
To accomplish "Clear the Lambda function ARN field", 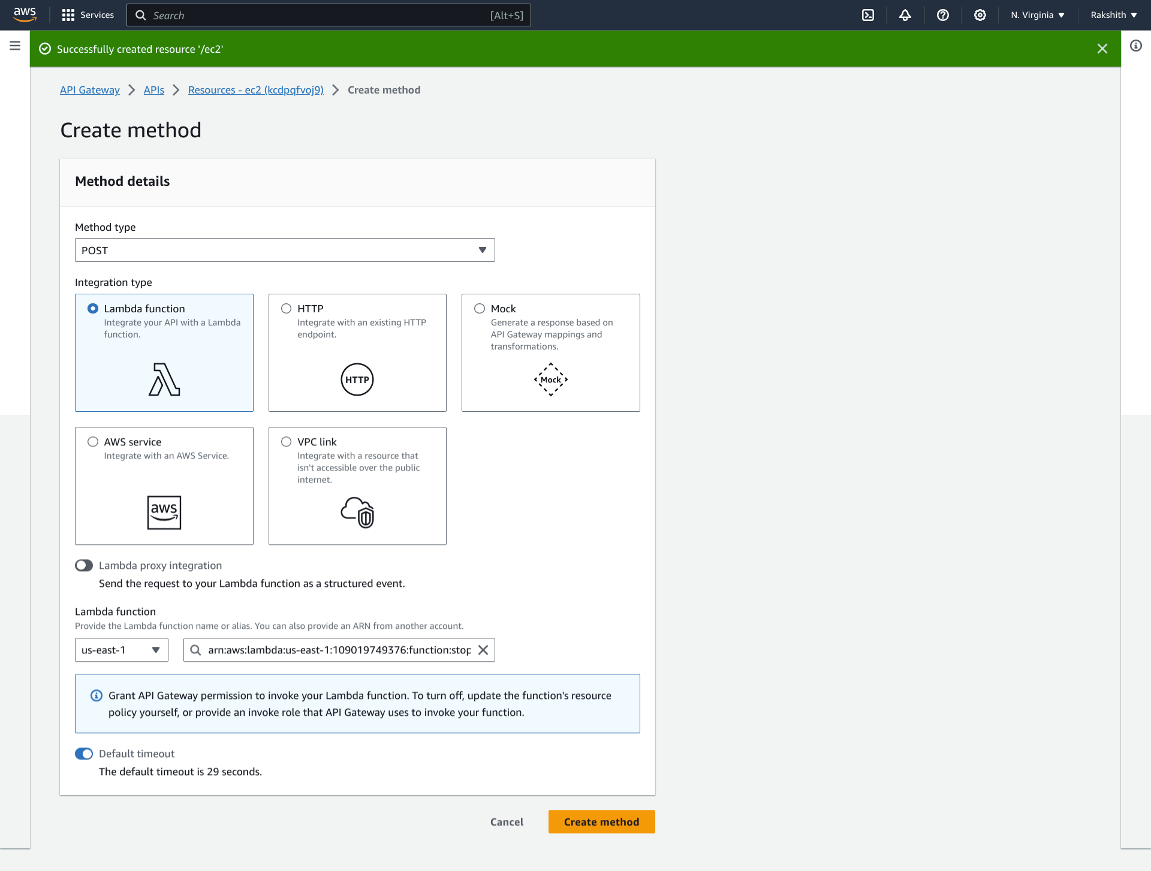I will click(x=483, y=650).
